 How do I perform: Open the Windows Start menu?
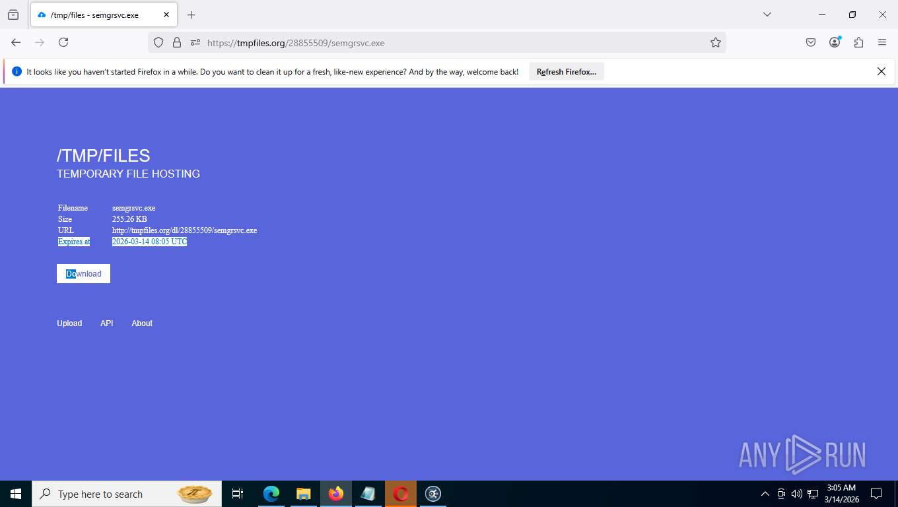pyautogui.click(x=16, y=494)
